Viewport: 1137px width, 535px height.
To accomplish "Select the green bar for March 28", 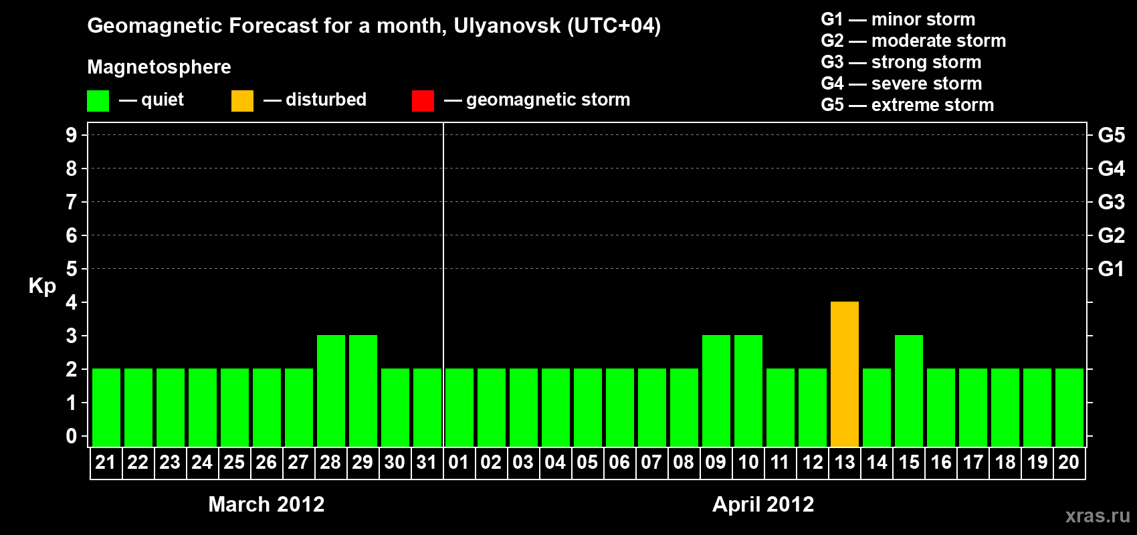I will point(331,391).
